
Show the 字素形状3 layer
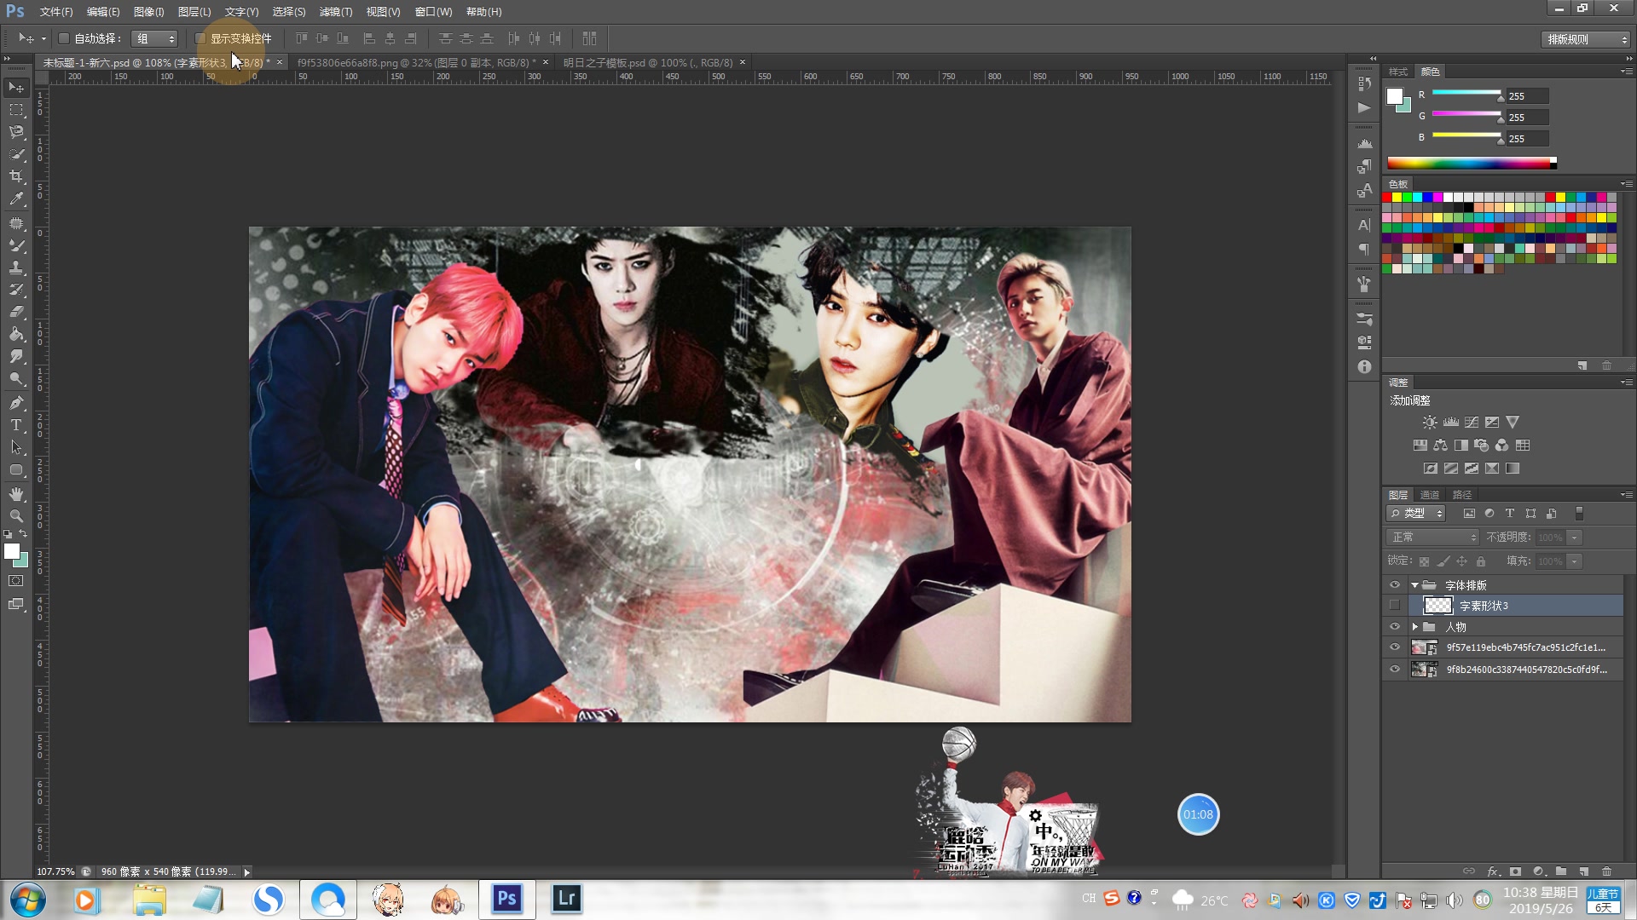[1395, 606]
